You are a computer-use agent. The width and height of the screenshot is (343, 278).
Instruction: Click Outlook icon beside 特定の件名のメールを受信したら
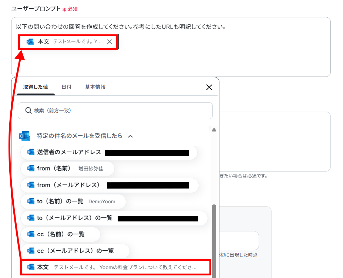tap(24, 136)
